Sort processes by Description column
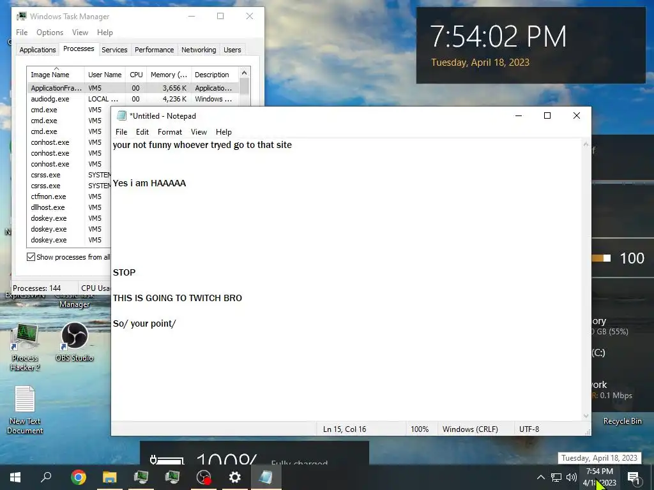 click(x=215, y=75)
